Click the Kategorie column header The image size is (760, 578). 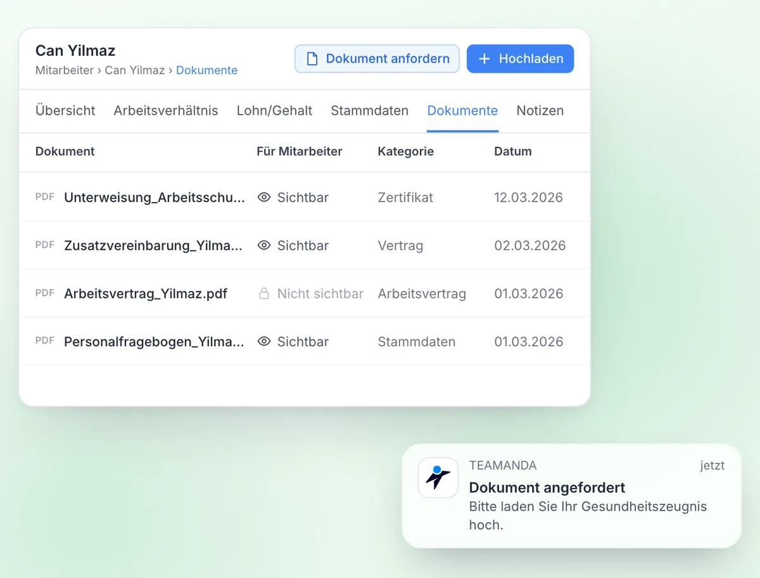coord(406,151)
